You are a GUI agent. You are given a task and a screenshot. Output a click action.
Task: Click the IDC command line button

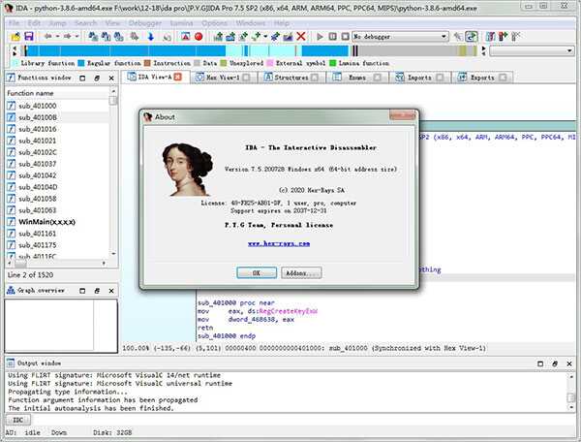point(16,419)
